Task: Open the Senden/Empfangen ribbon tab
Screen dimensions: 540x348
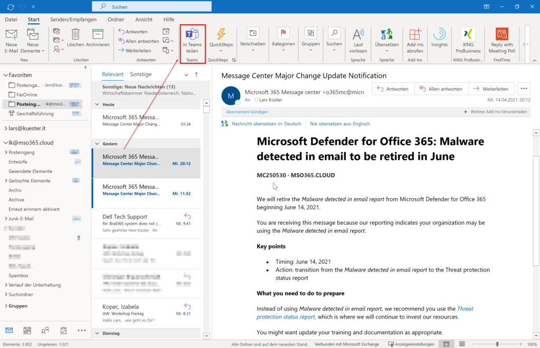Action: click(73, 20)
